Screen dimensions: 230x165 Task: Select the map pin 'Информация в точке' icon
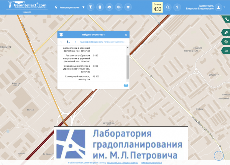[56, 7]
